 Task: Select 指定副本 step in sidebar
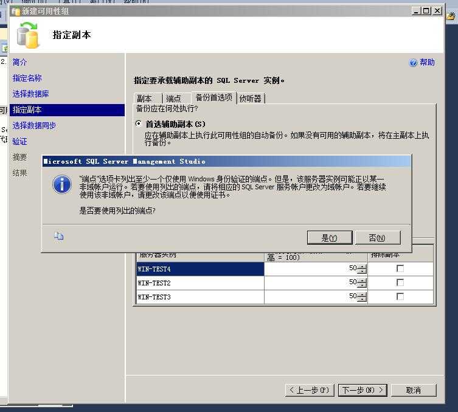(67, 110)
